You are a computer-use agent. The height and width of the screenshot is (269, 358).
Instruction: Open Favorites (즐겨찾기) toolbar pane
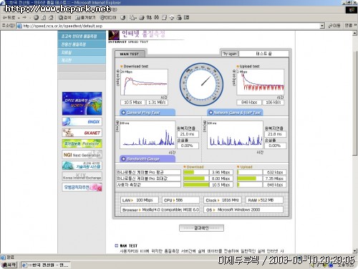point(85,18)
